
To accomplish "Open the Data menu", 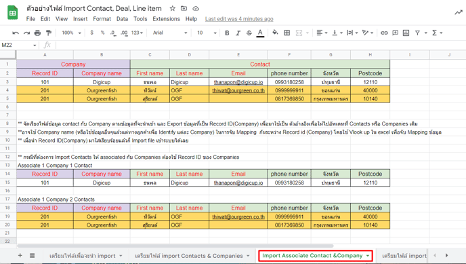I will coord(122,19).
